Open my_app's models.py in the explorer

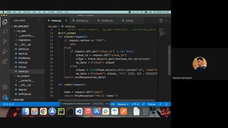coord(24,58)
